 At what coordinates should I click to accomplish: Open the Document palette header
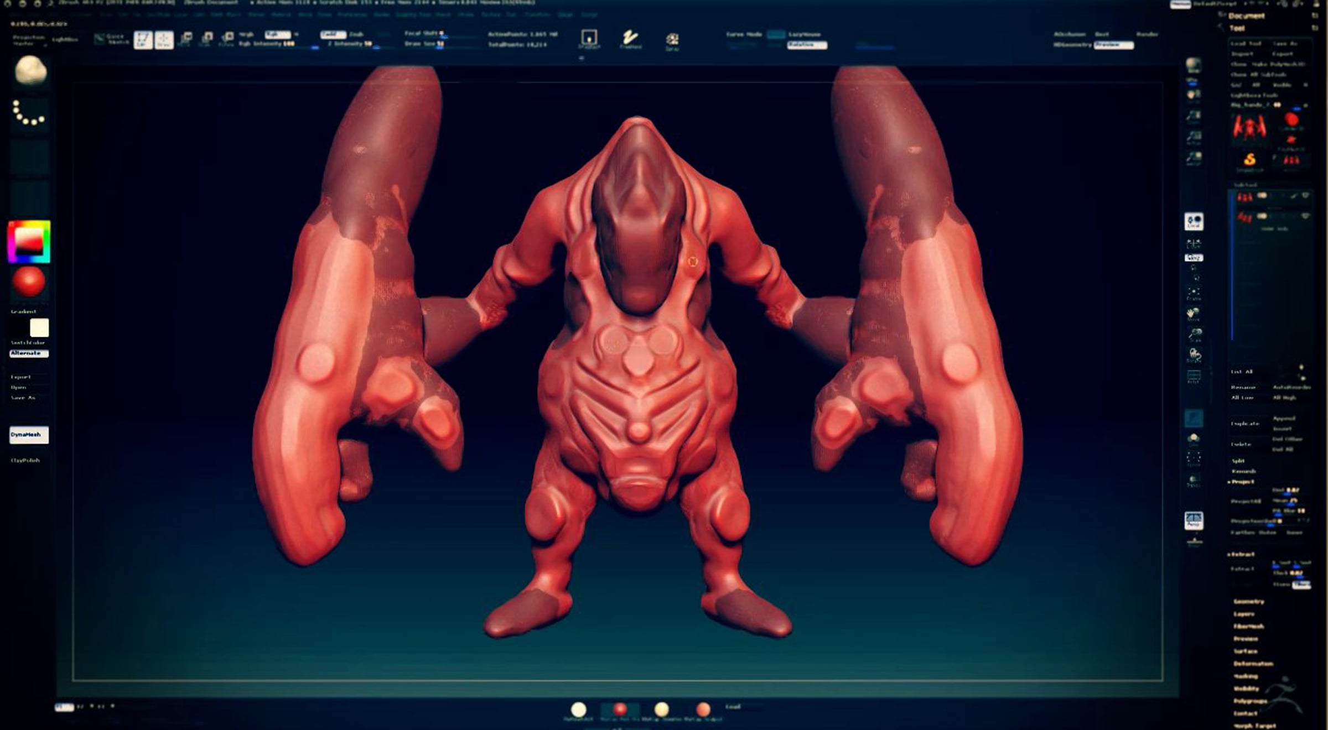tap(1246, 16)
